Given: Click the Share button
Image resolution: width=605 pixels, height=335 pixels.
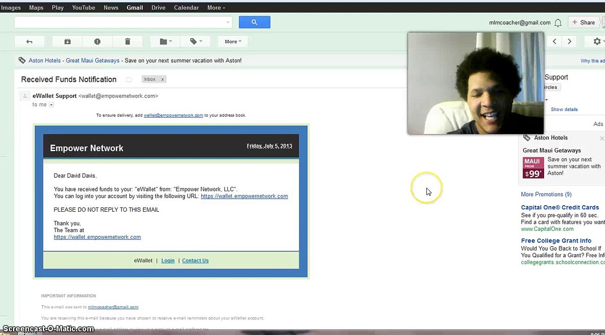Looking at the screenshot, I should (x=583, y=22).
